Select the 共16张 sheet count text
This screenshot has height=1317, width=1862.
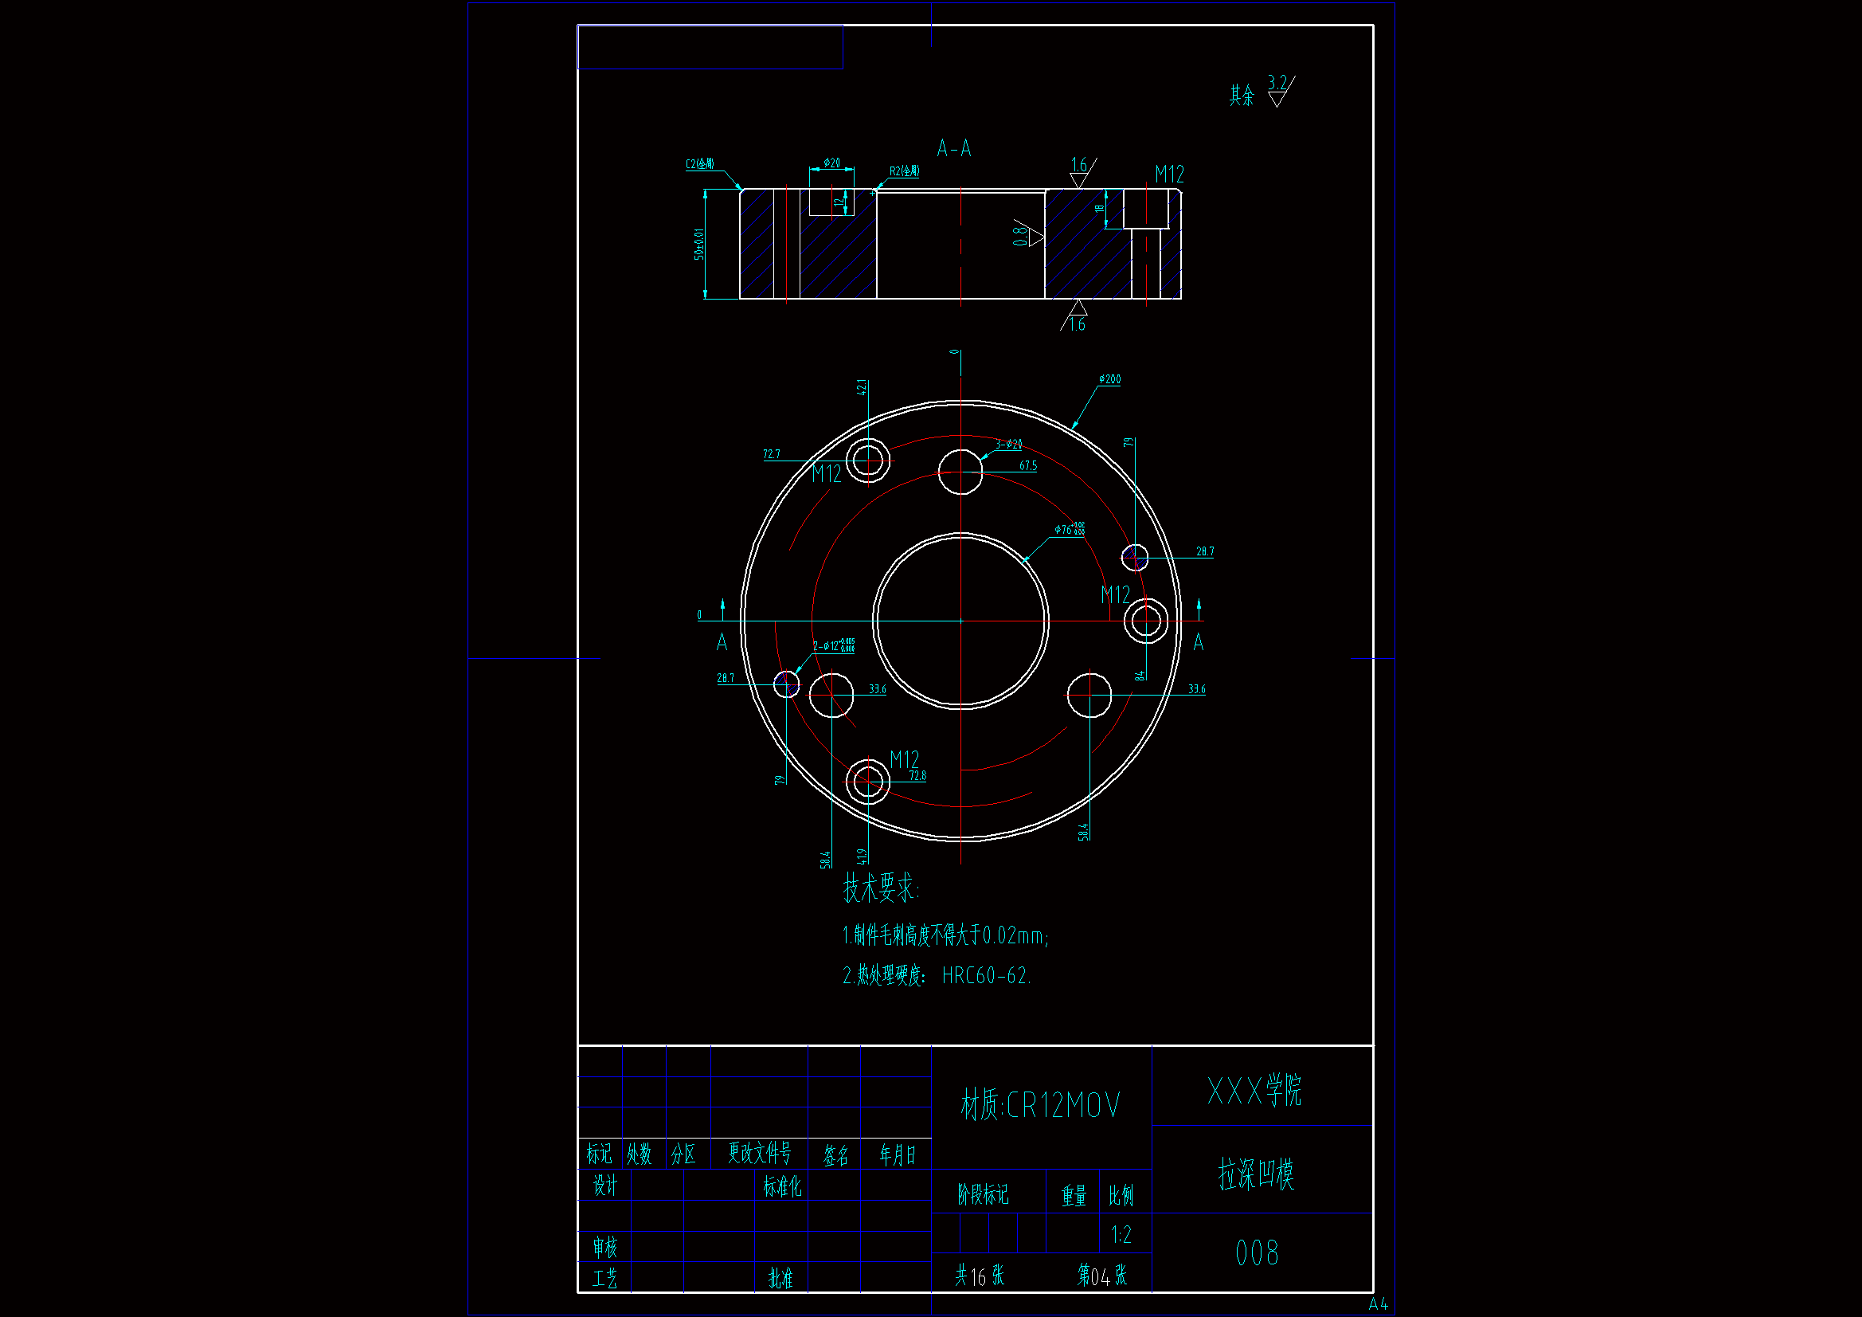click(980, 1276)
